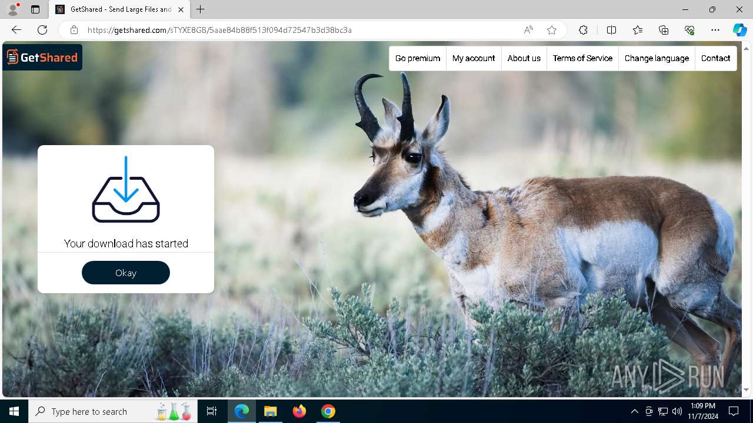Refresh the current page

[42, 30]
